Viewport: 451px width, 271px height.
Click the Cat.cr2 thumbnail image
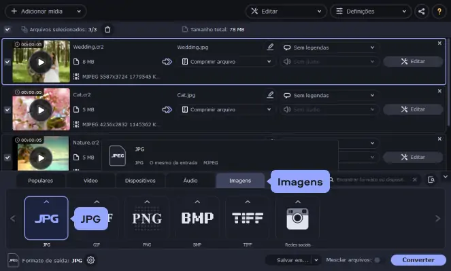(41, 109)
